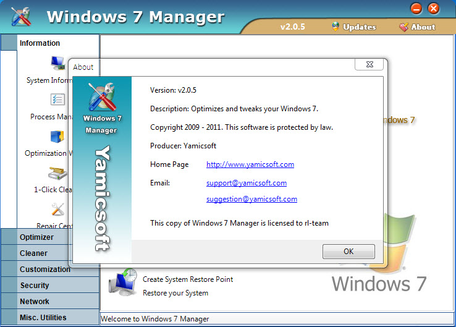
Task: Switch to the Misc. Utilities category
Action: pos(50,317)
